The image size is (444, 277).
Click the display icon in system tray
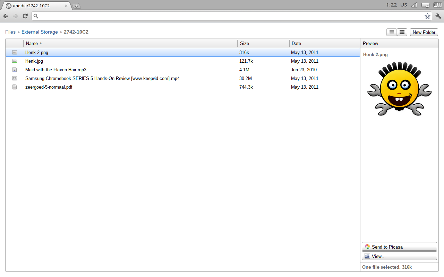point(426,5)
